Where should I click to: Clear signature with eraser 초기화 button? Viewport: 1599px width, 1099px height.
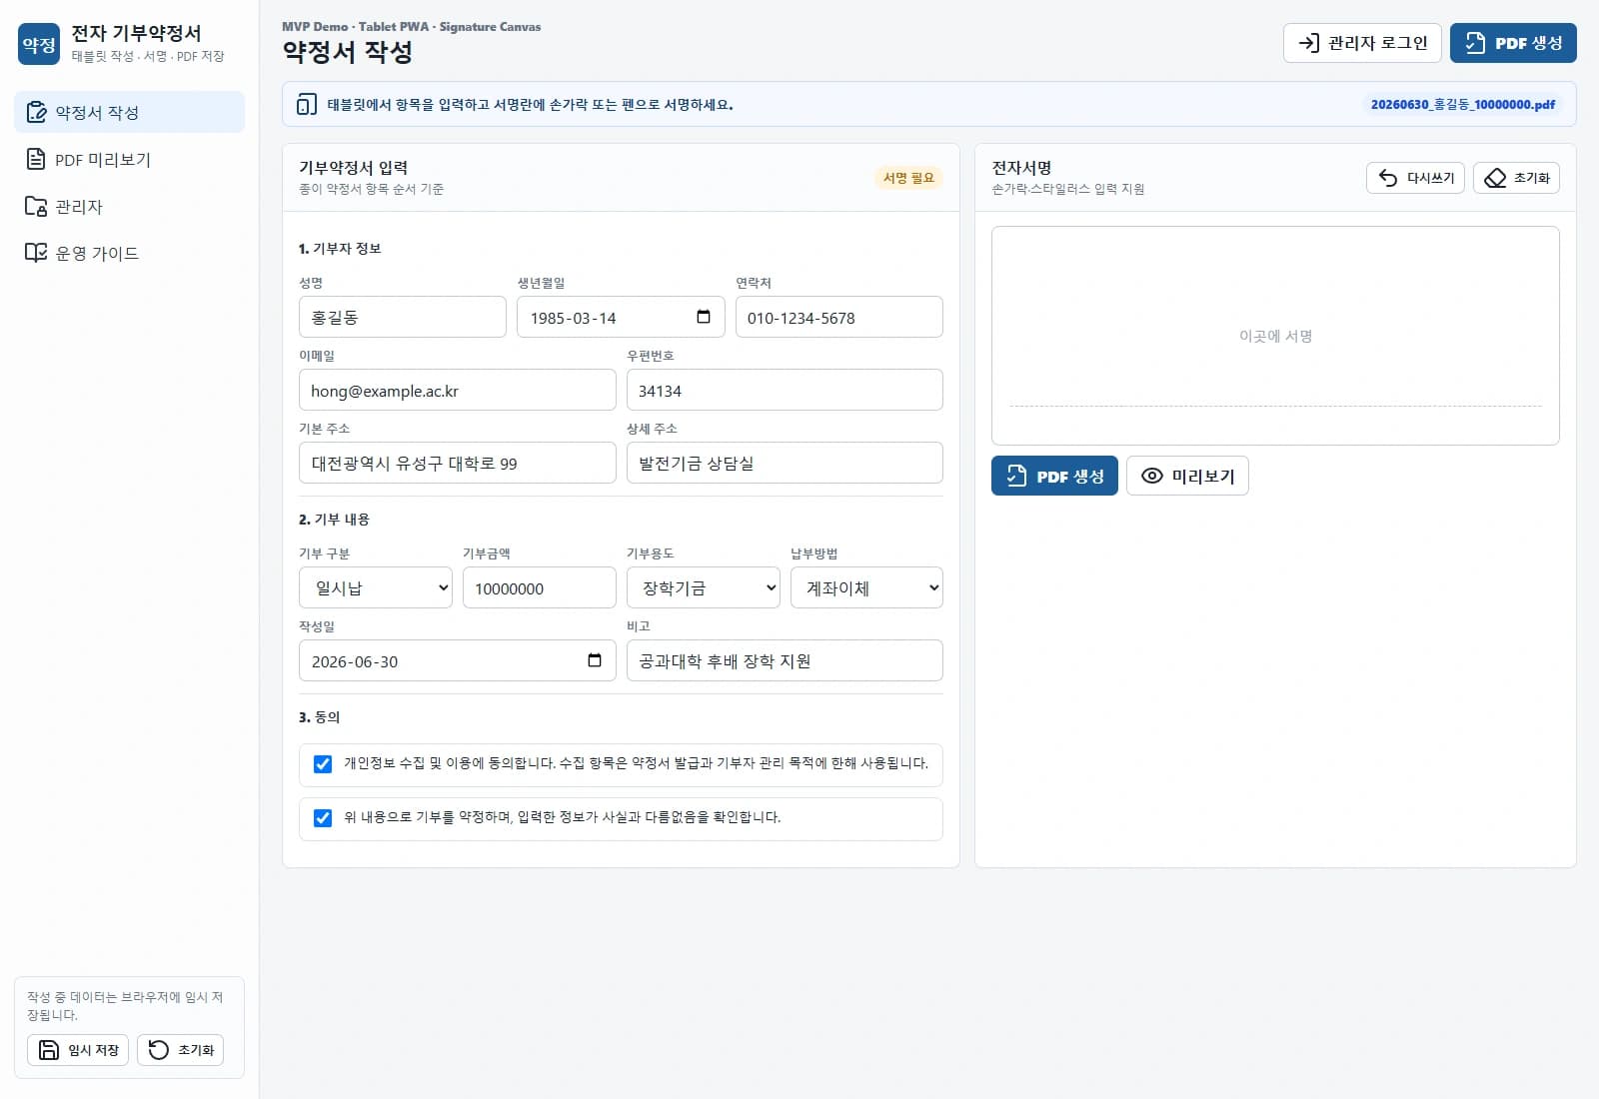[x=1516, y=178]
